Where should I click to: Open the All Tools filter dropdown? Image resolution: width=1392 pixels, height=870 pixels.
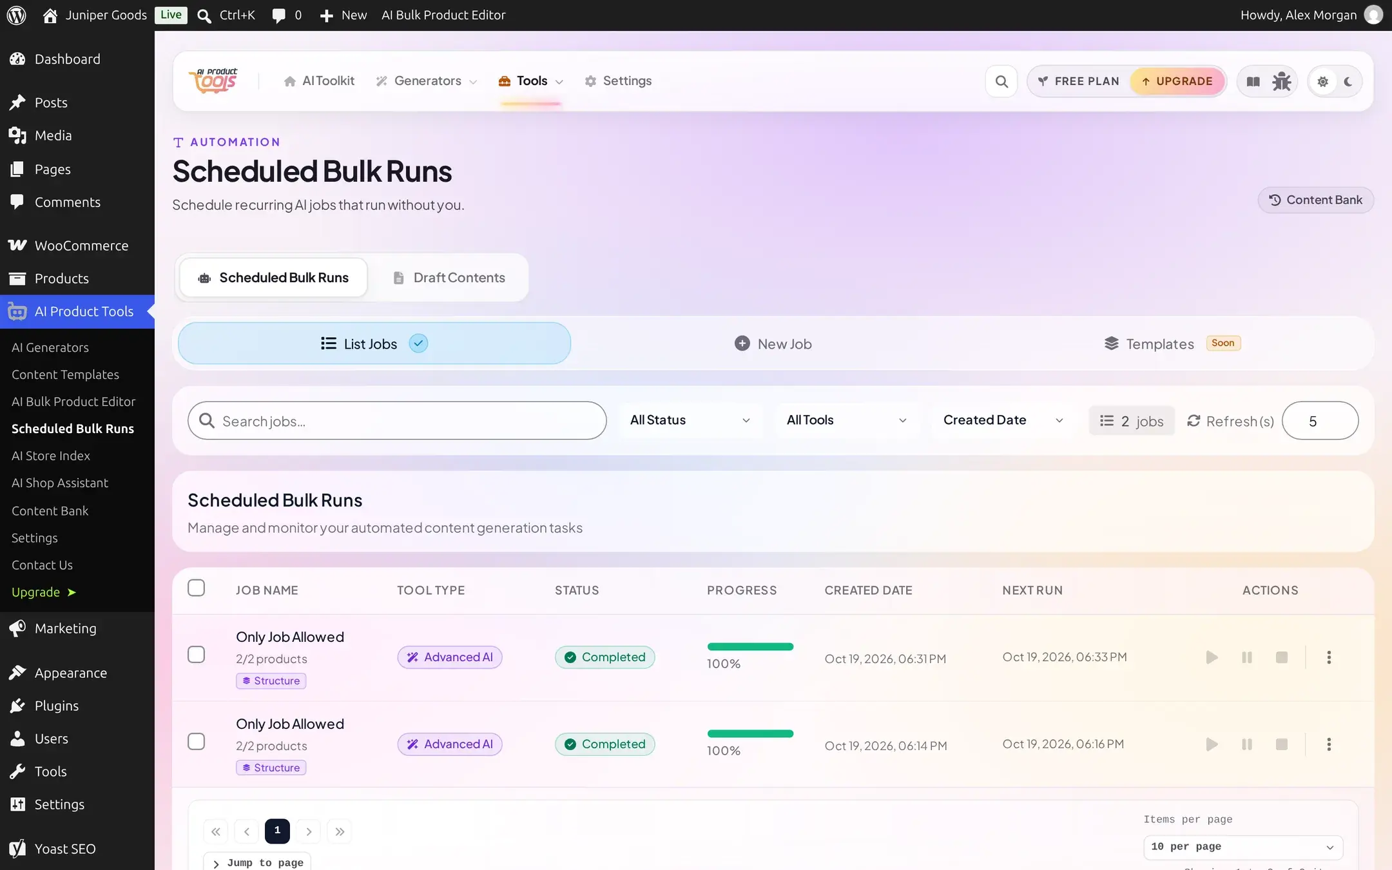(x=847, y=420)
